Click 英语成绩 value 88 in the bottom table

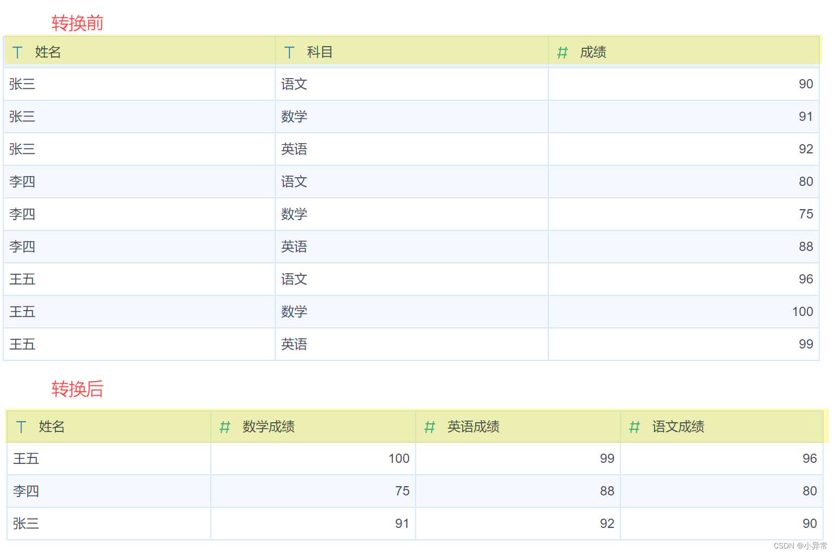tap(607, 491)
